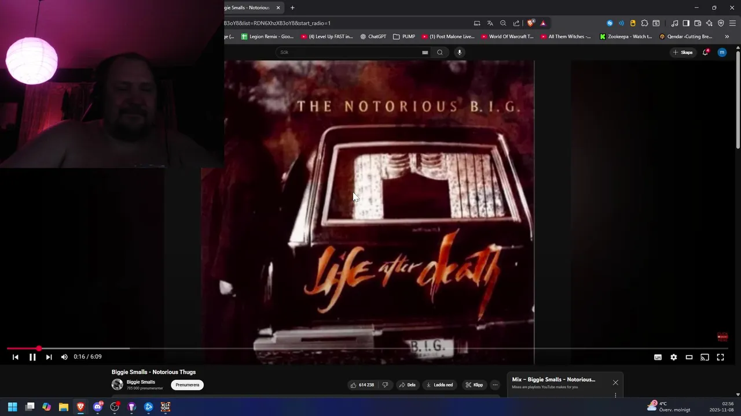
Task: Click the share page icon in the address bar
Action: click(x=516, y=23)
